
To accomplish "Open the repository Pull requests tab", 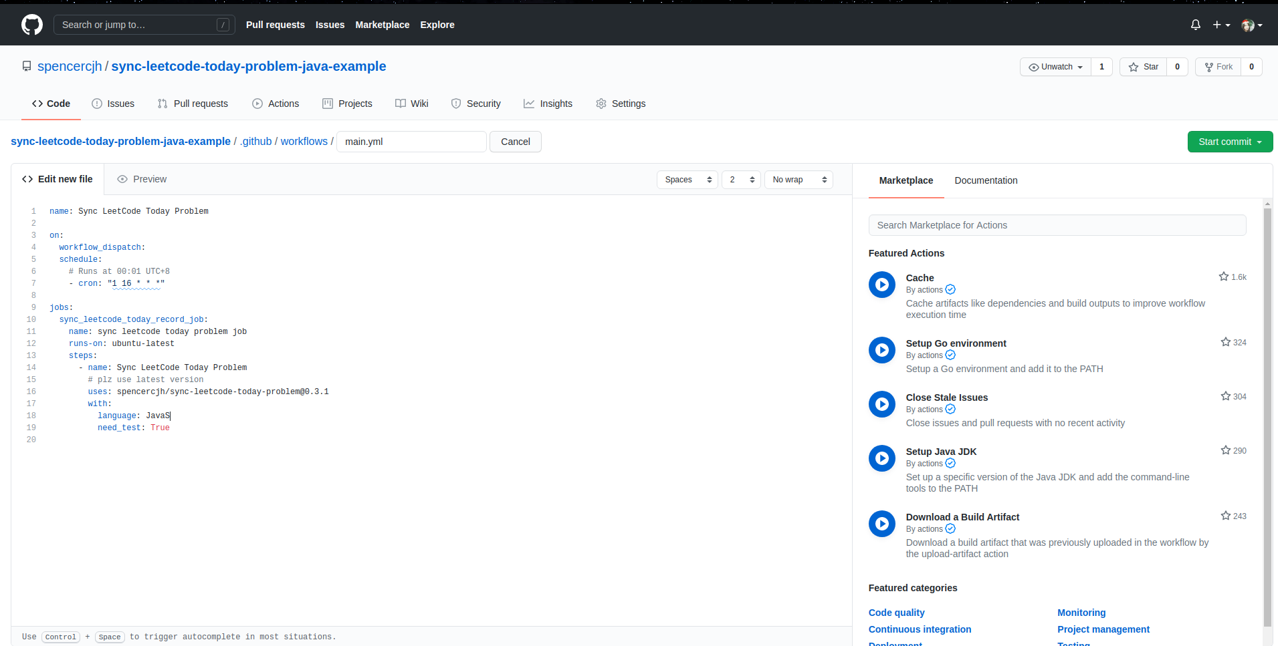I will click(193, 104).
